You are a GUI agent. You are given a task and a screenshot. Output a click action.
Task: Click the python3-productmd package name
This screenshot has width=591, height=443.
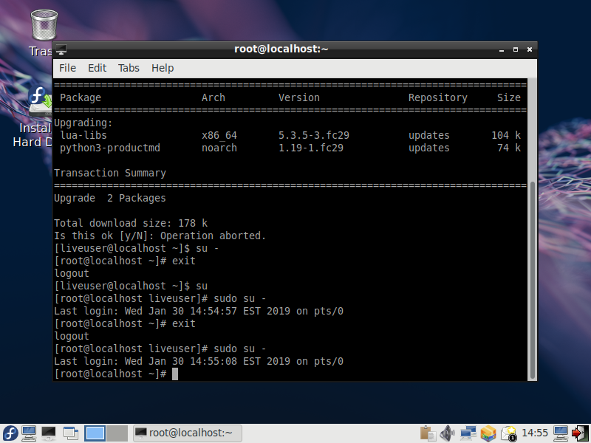click(x=109, y=148)
